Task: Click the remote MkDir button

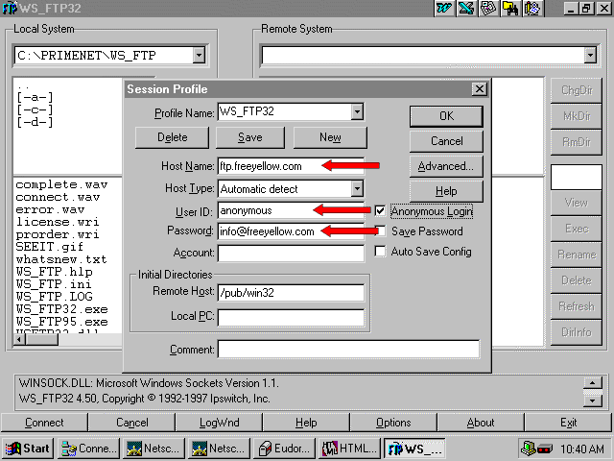Action: point(576,116)
